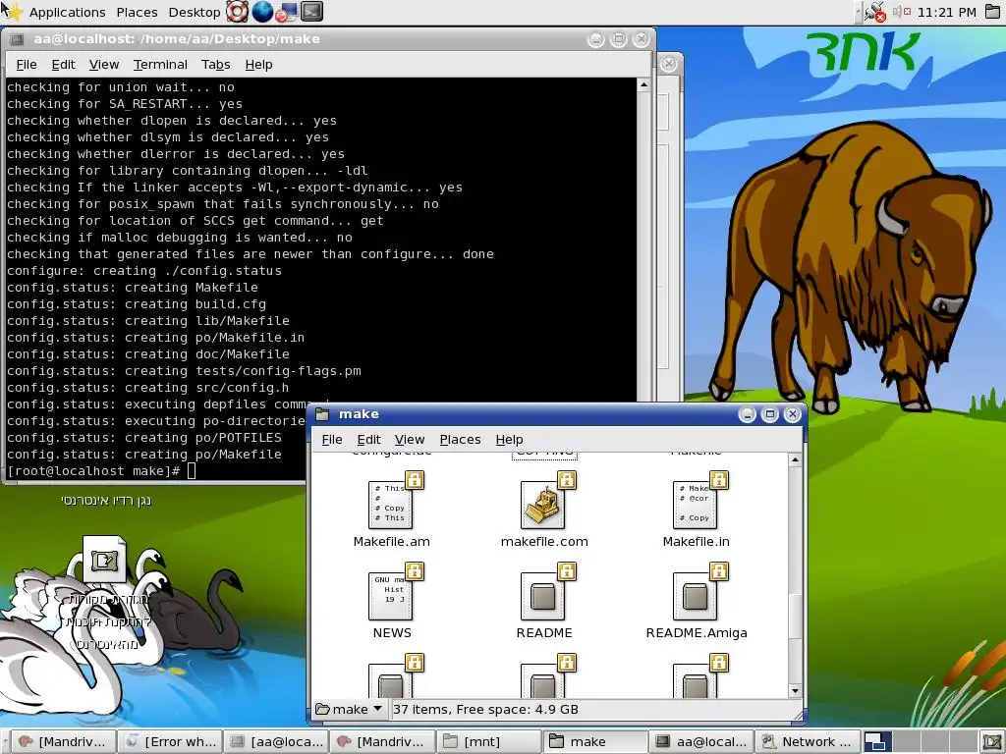Open the terminal window's Help menu
Screen dimensions: 1006x754
[x=258, y=64]
